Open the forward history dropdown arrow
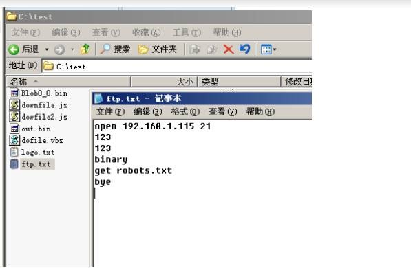Image resolution: width=411 pixels, height=268 pixels. (x=72, y=49)
